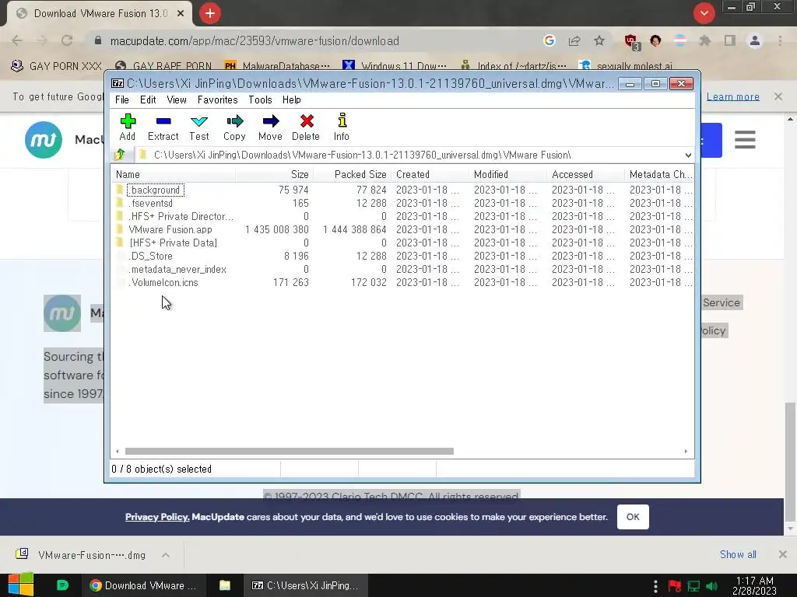The height and width of the screenshot is (597, 797).
Task: Sort by the Created column header
Action: point(430,174)
